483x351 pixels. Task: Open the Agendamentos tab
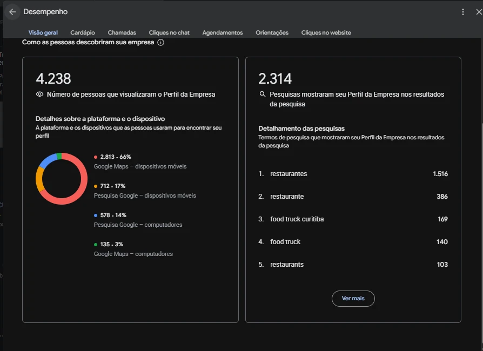223,32
